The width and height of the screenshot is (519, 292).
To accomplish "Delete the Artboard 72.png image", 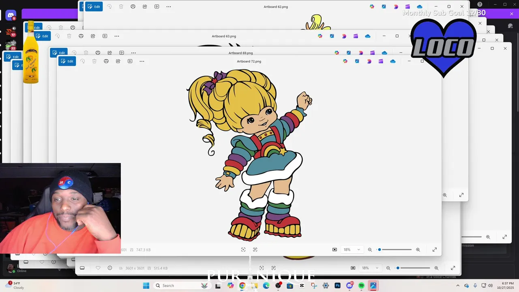I will (x=94, y=61).
